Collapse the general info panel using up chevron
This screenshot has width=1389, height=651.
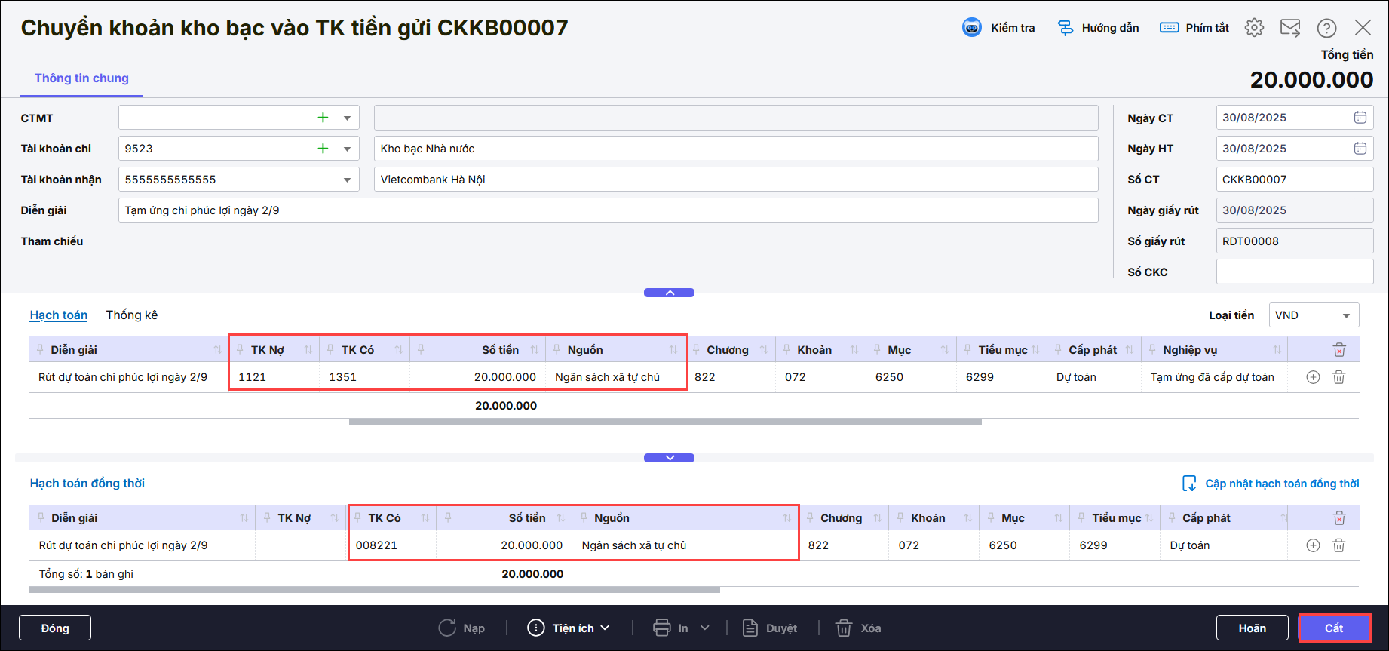click(669, 293)
